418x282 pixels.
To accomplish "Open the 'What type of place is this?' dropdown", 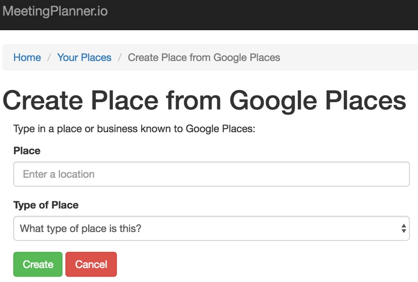I will pos(207,228).
